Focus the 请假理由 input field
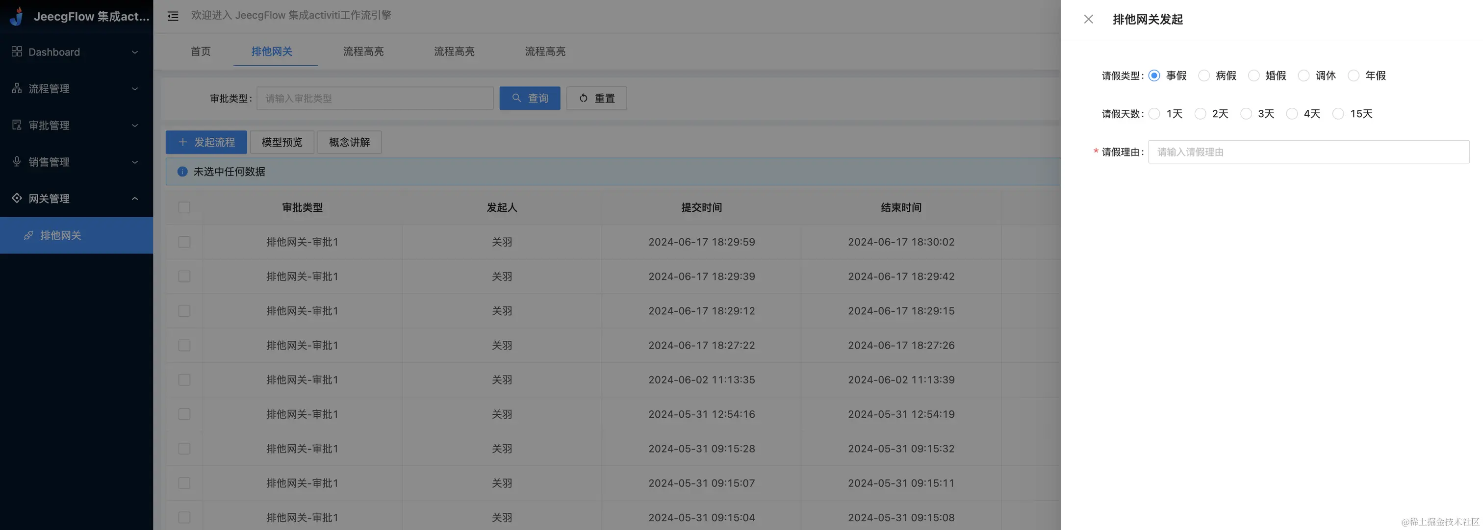1483x530 pixels. coord(1308,152)
